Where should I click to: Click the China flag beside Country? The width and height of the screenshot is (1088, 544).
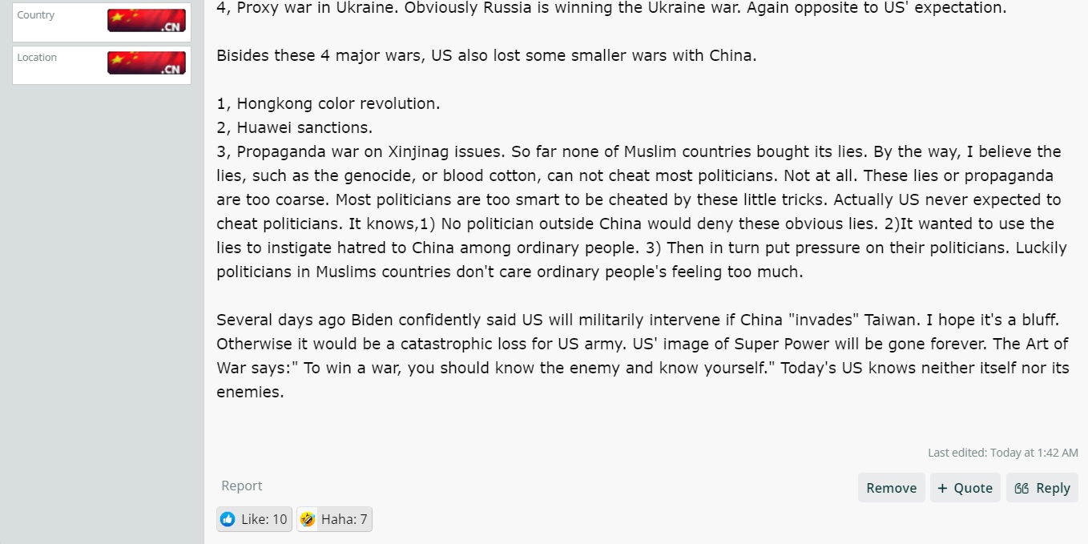click(x=147, y=21)
